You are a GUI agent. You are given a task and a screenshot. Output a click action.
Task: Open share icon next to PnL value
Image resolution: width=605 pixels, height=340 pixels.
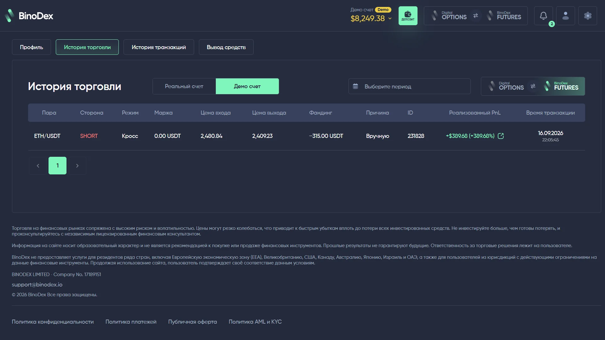point(501,136)
